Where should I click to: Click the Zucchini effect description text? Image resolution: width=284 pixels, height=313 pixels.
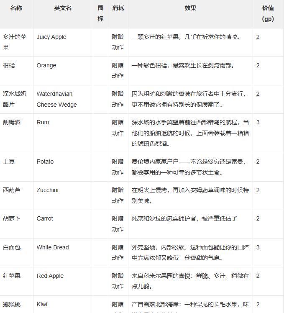[190, 195]
